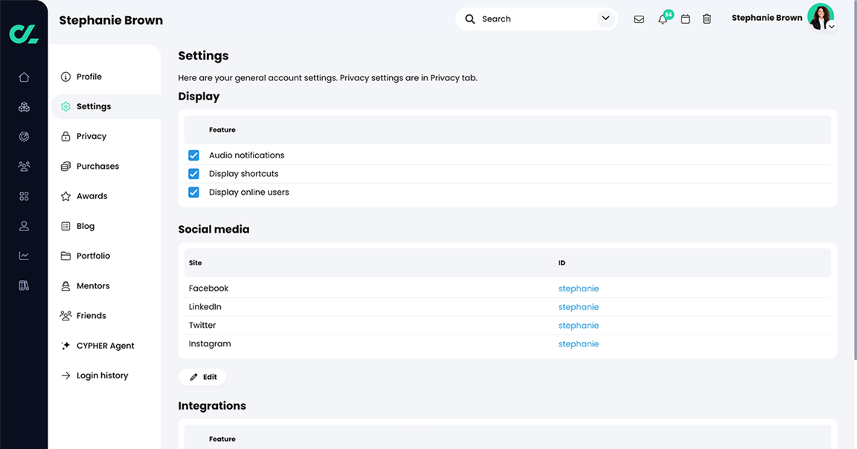Check notifications via the bell icon
Image resolution: width=857 pixels, height=449 pixels.
point(662,18)
